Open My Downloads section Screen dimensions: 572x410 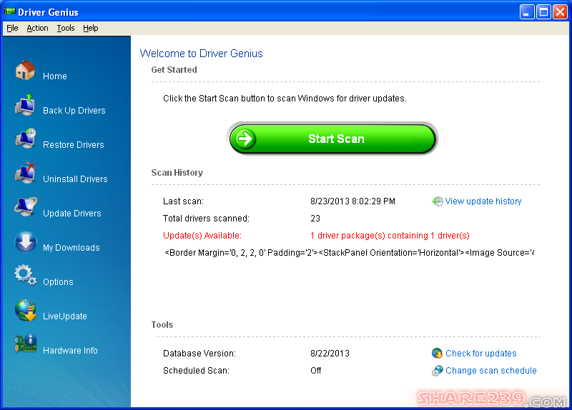click(71, 247)
